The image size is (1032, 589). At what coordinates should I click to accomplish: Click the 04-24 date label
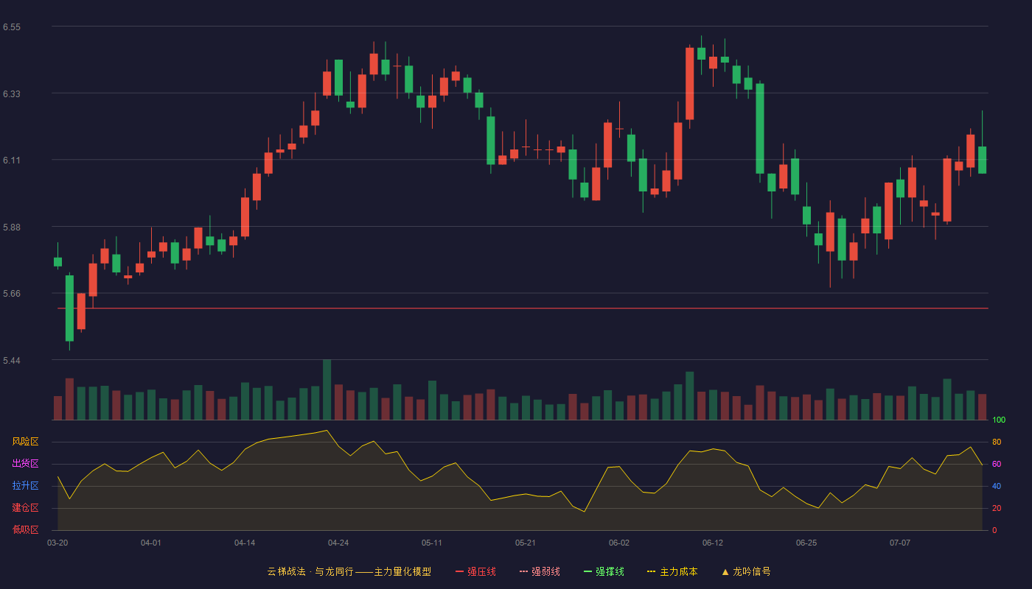pyautogui.click(x=338, y=543)
